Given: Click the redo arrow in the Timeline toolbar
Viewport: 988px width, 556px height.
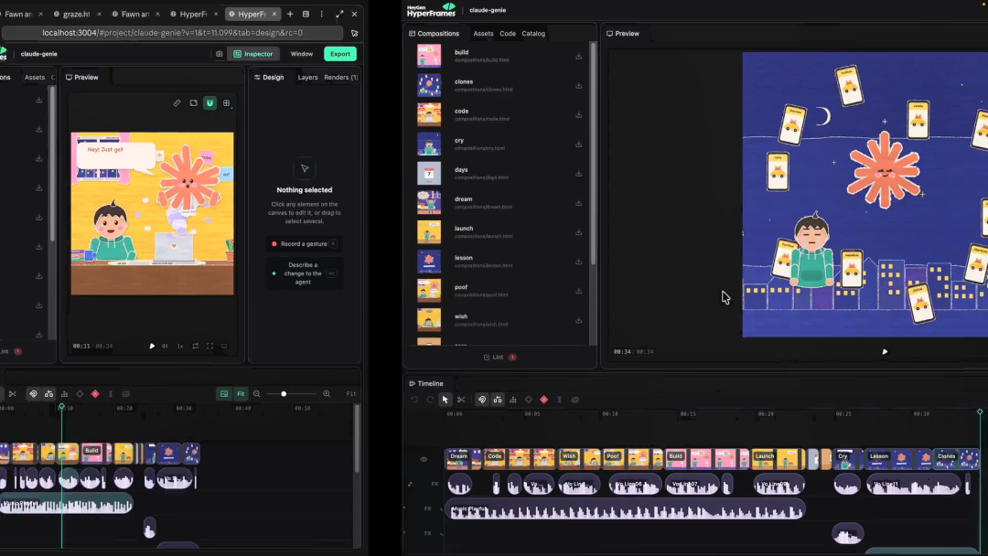Looking at the screenshot, I should (x=430, y=400).
